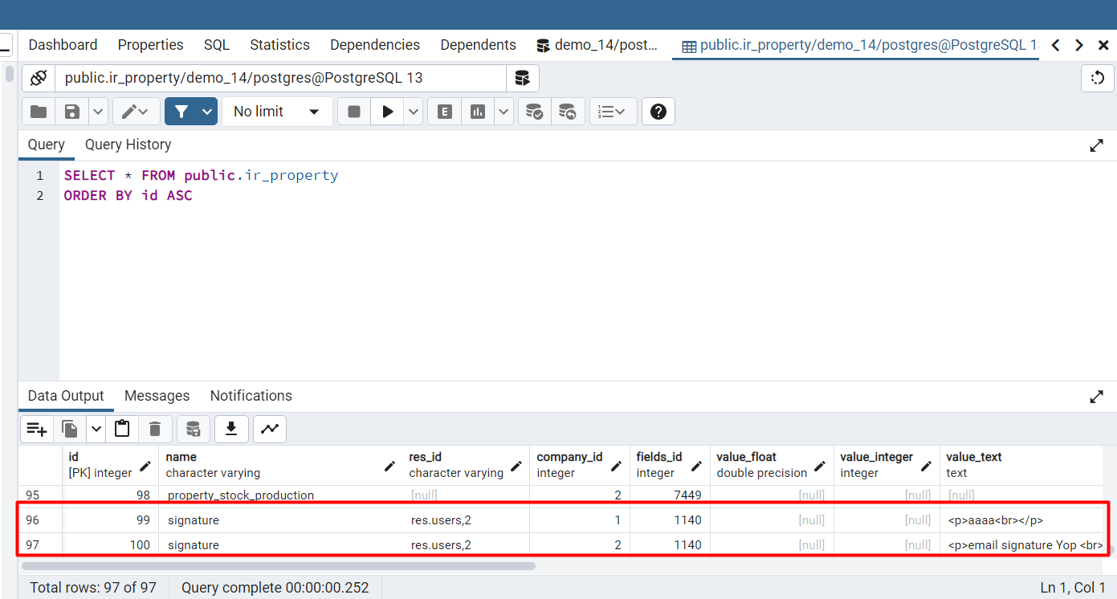
Task: Download the query results as CSV
Action: [x=231, y=429]
